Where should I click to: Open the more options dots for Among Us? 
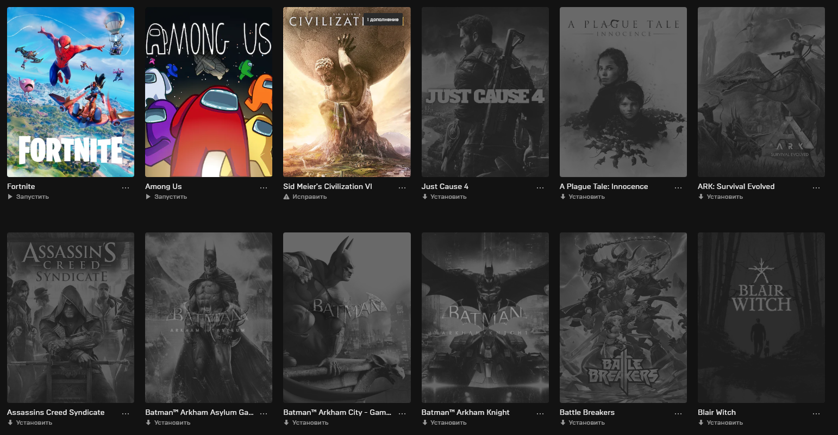coord(264,187)
